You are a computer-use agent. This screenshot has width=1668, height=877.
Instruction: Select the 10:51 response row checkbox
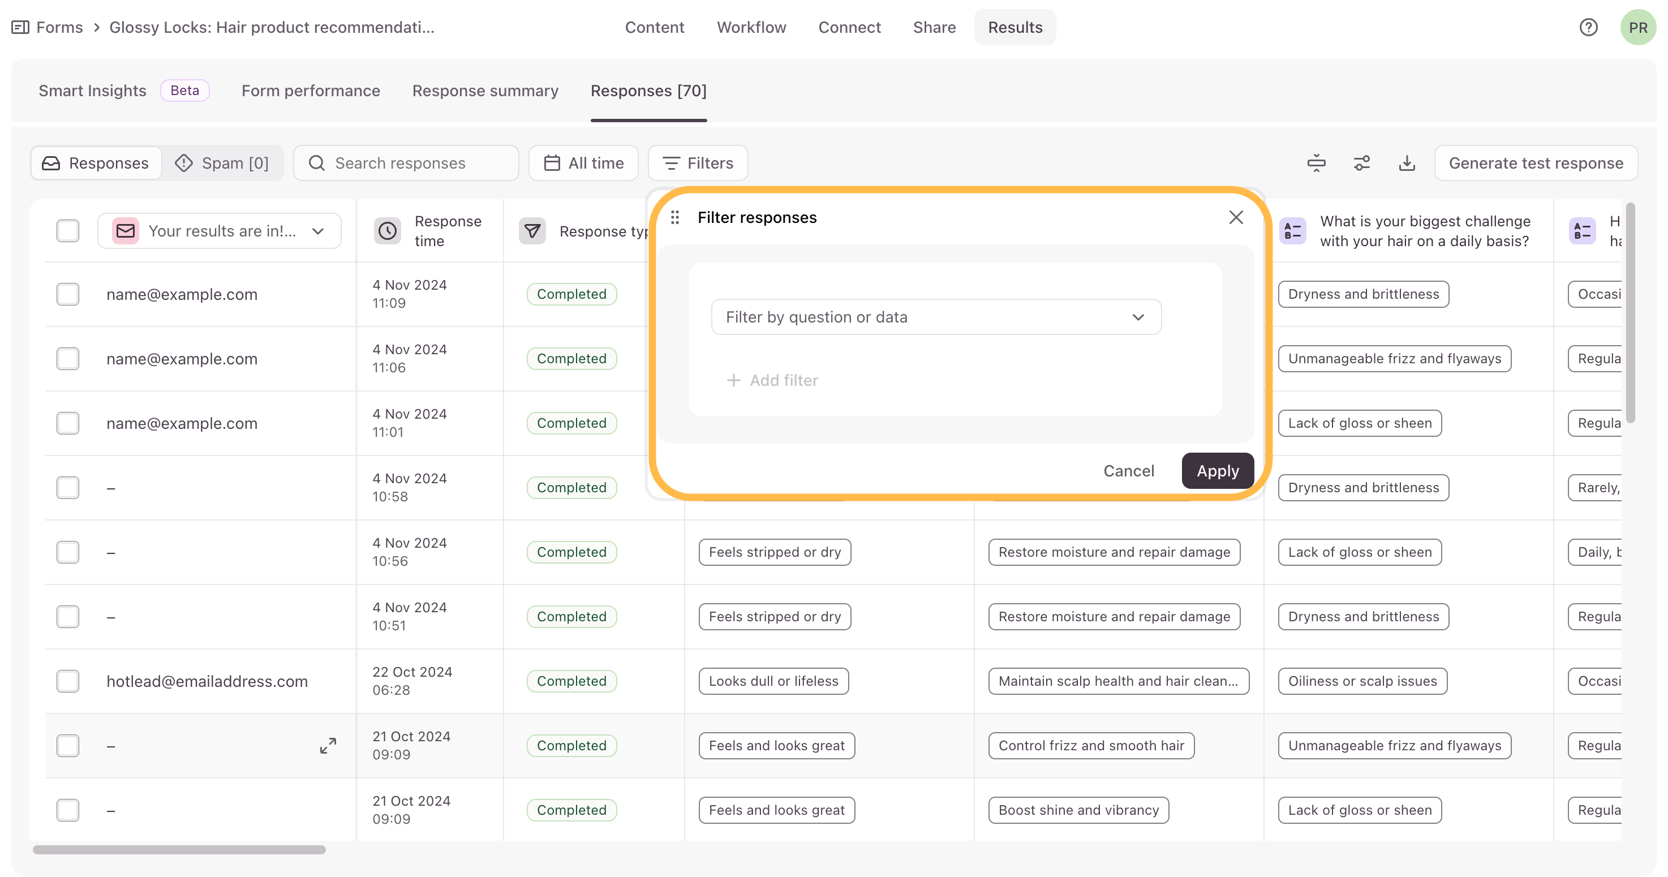67,617
